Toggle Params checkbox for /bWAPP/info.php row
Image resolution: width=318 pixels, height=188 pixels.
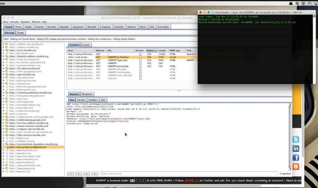[x=140, y=69]
